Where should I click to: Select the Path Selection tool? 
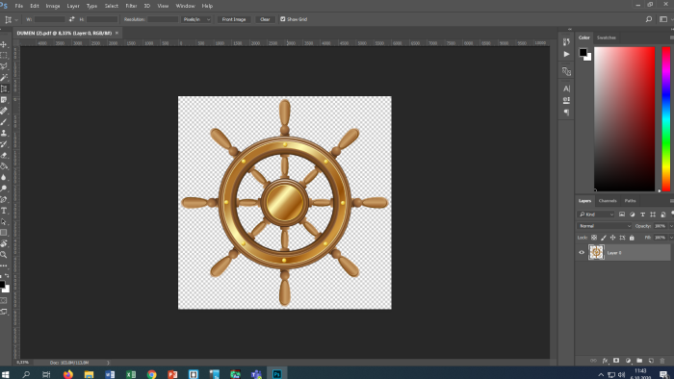point(4,222)
